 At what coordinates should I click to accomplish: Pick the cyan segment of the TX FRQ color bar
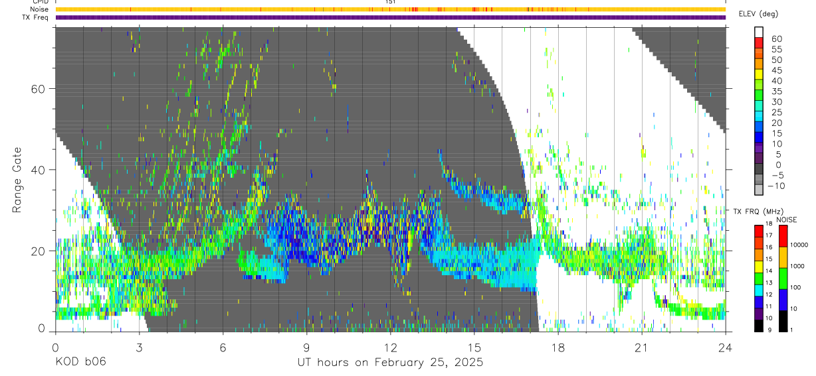759,289
